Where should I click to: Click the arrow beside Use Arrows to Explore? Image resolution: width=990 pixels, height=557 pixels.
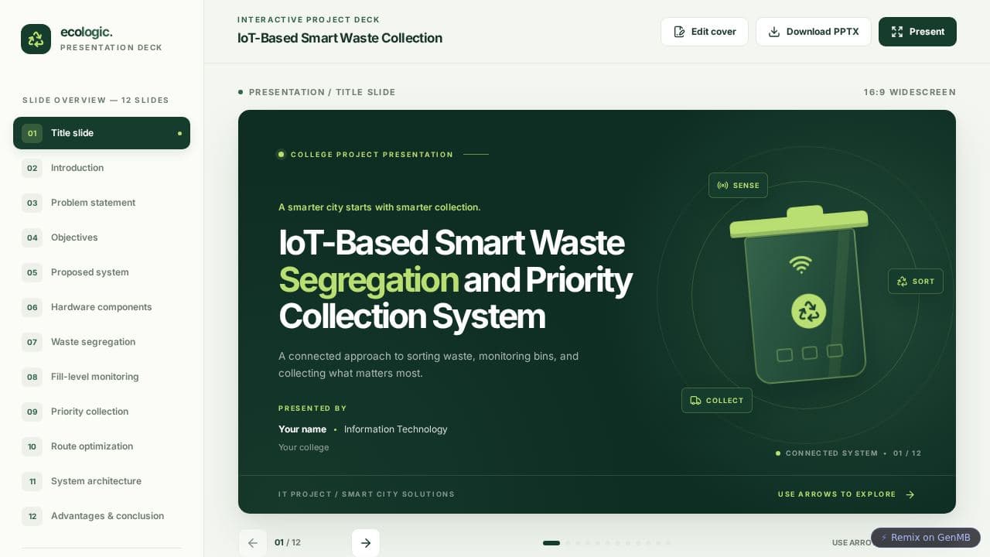tap(910, 494)
